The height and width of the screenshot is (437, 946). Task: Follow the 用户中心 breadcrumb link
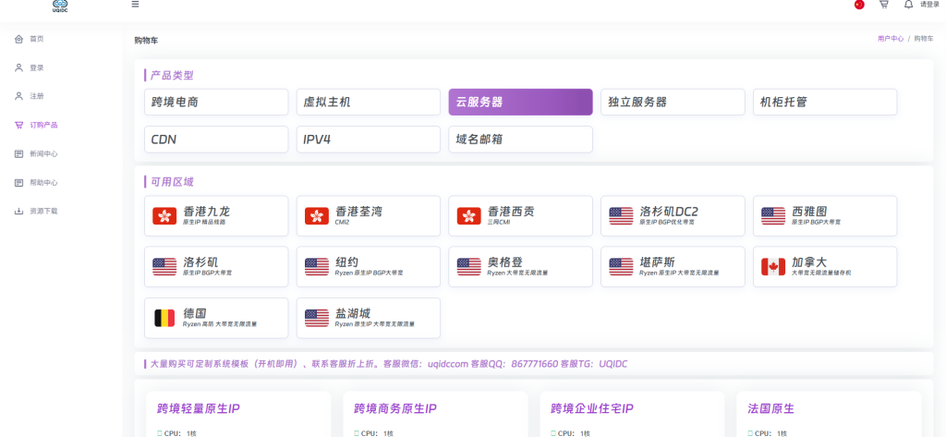pos(891,38)
